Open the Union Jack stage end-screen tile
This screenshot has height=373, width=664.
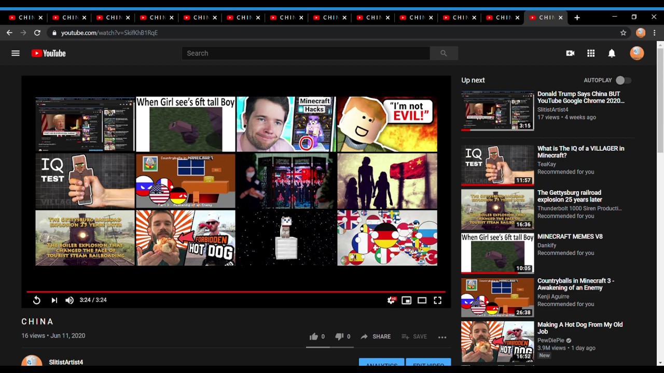286,181
